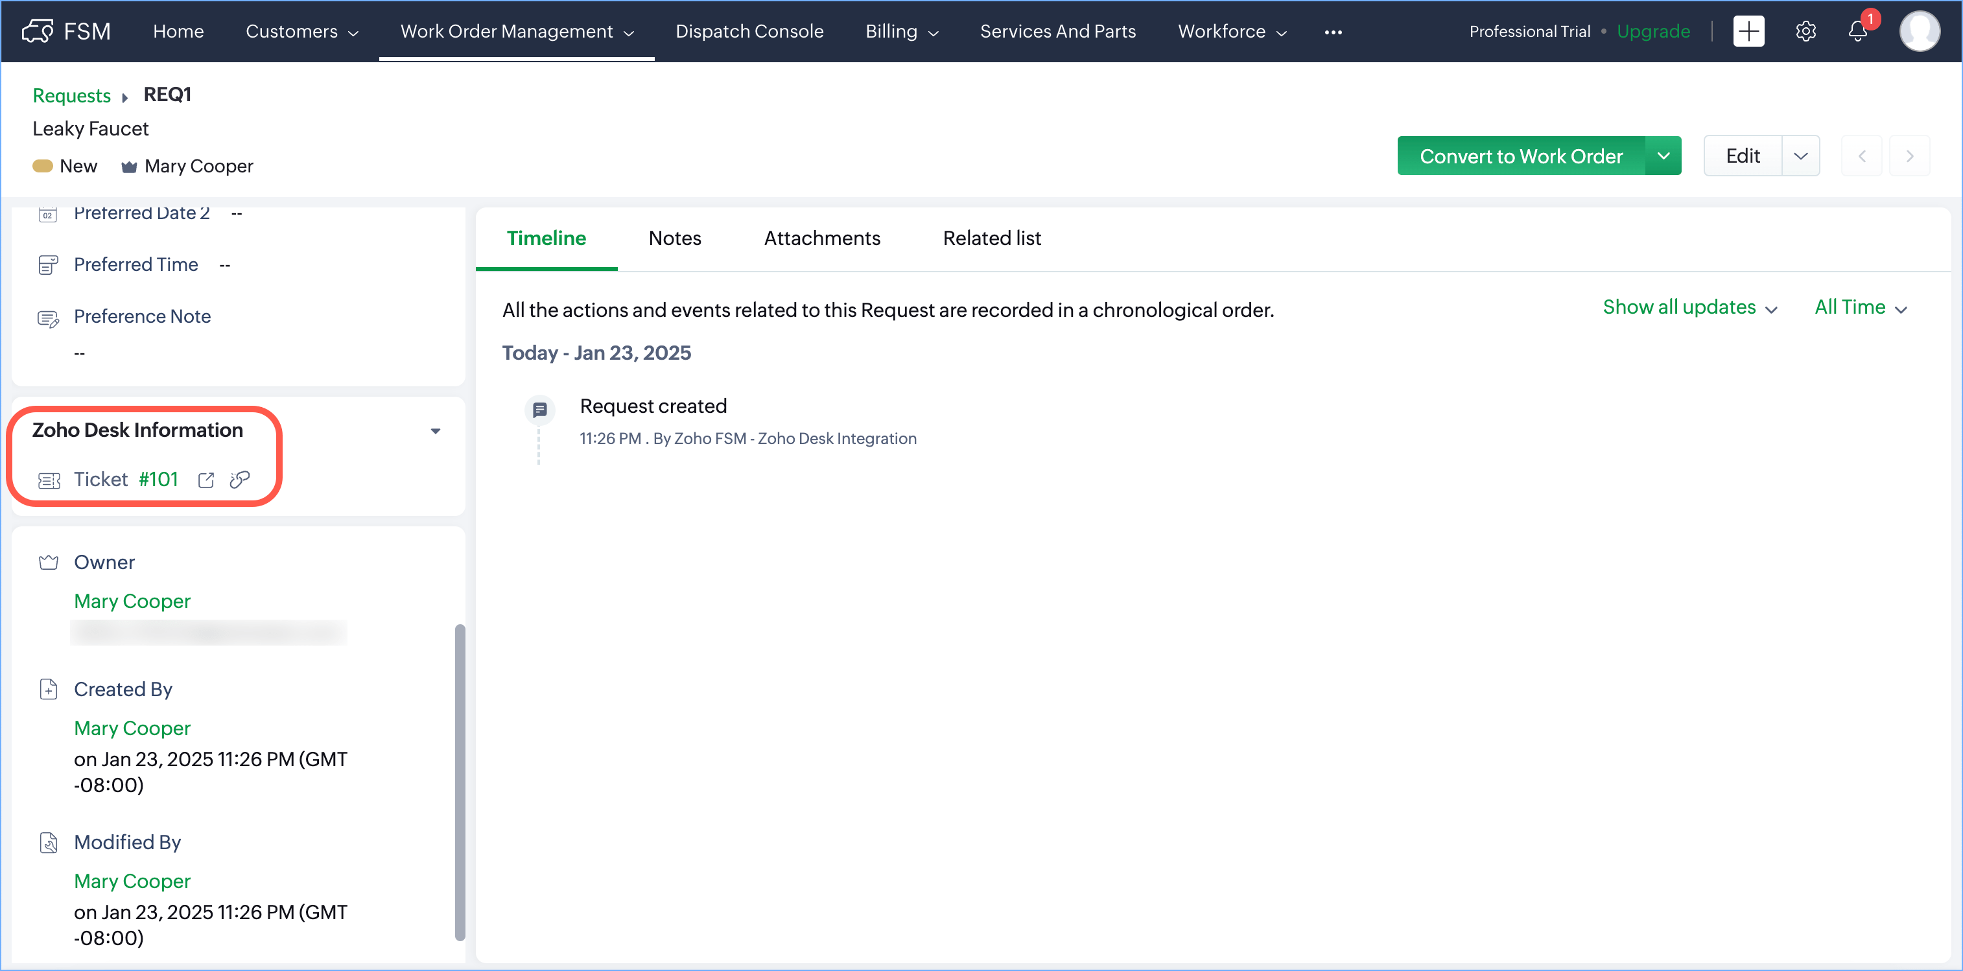Image resolution: width=1963 pixels, height=971 pixels.
Task: Go to previous record arrow
Action: click(x=1862, y=156)
